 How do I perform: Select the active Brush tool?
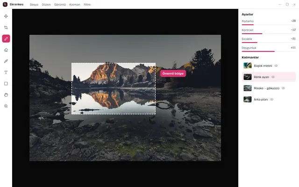tap(6, 39)
